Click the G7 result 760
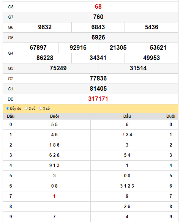Image resolution: width=180 pixels, height=224 pixels. pos(98,17)
